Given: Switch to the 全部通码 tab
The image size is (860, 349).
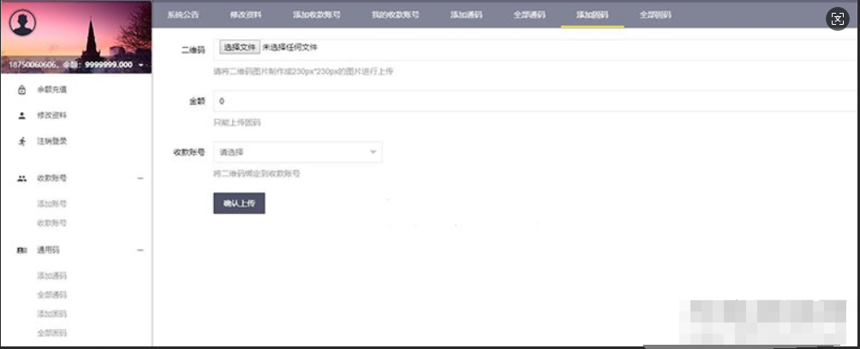Looking at the screenshot, I should click(x=529, y=15).
